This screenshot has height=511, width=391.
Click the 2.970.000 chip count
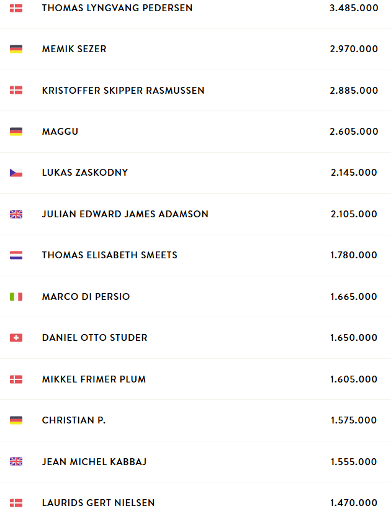click(354, 49)
